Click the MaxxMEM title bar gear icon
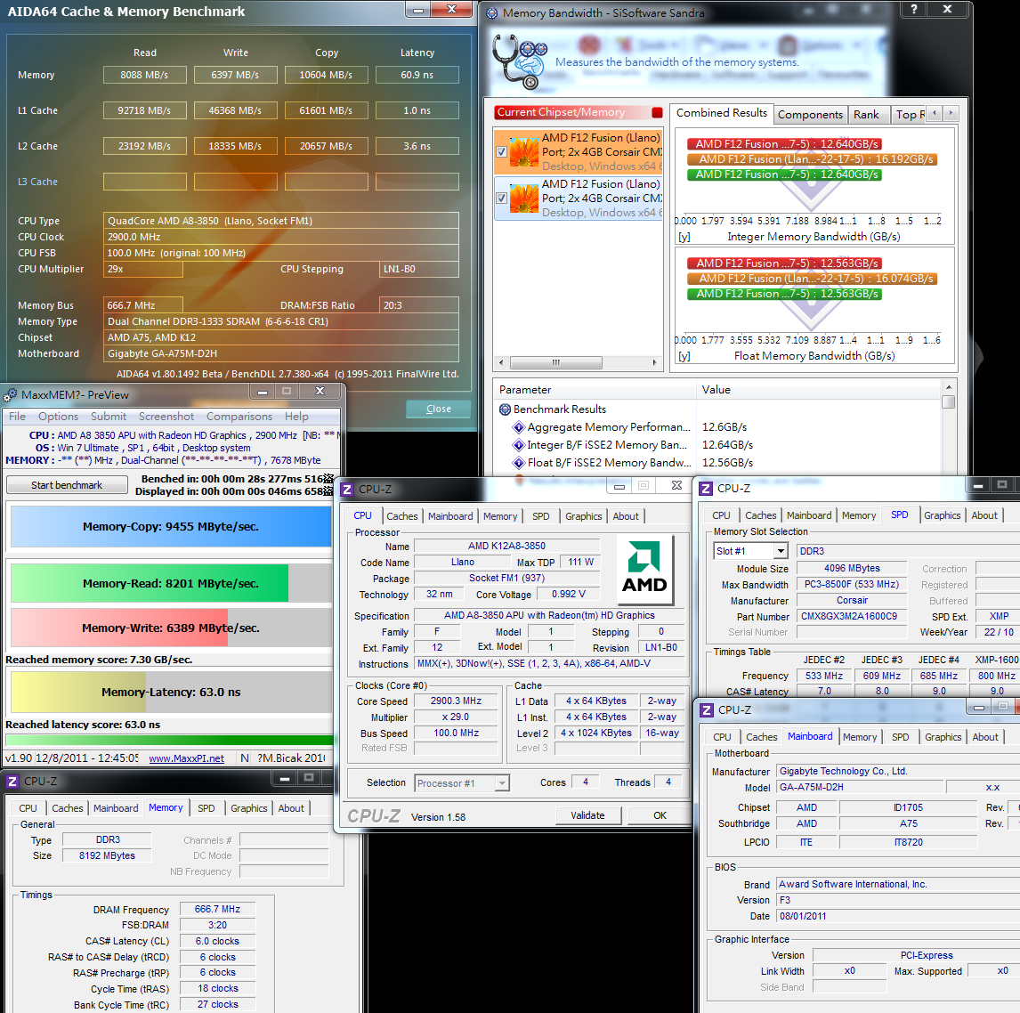This screenshot has width=1020, height=1013. coord(11,395)
